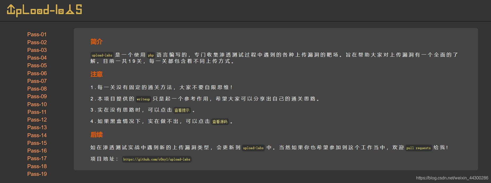
Task: Click the 查看提示 hint tag
Action: [182, 110]
